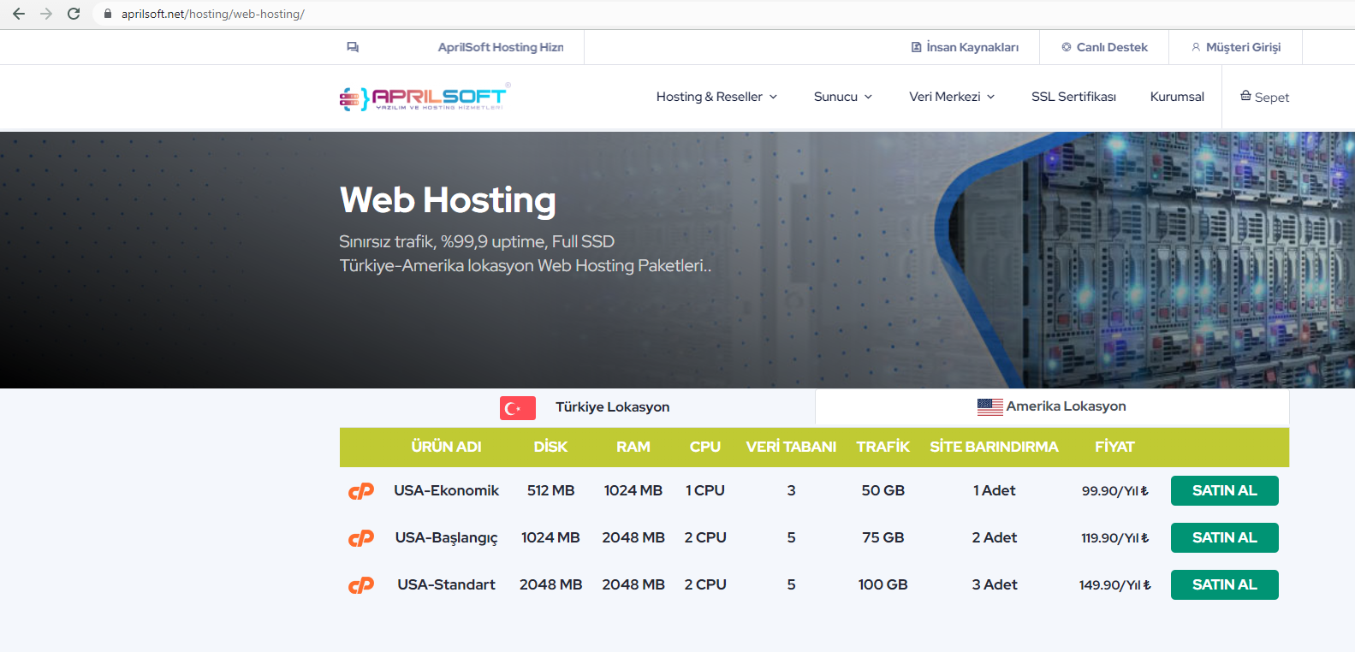Click the cPanel icon beside USA-Başlangıç
Viewport: 1355px width, 652px height.
361,538
